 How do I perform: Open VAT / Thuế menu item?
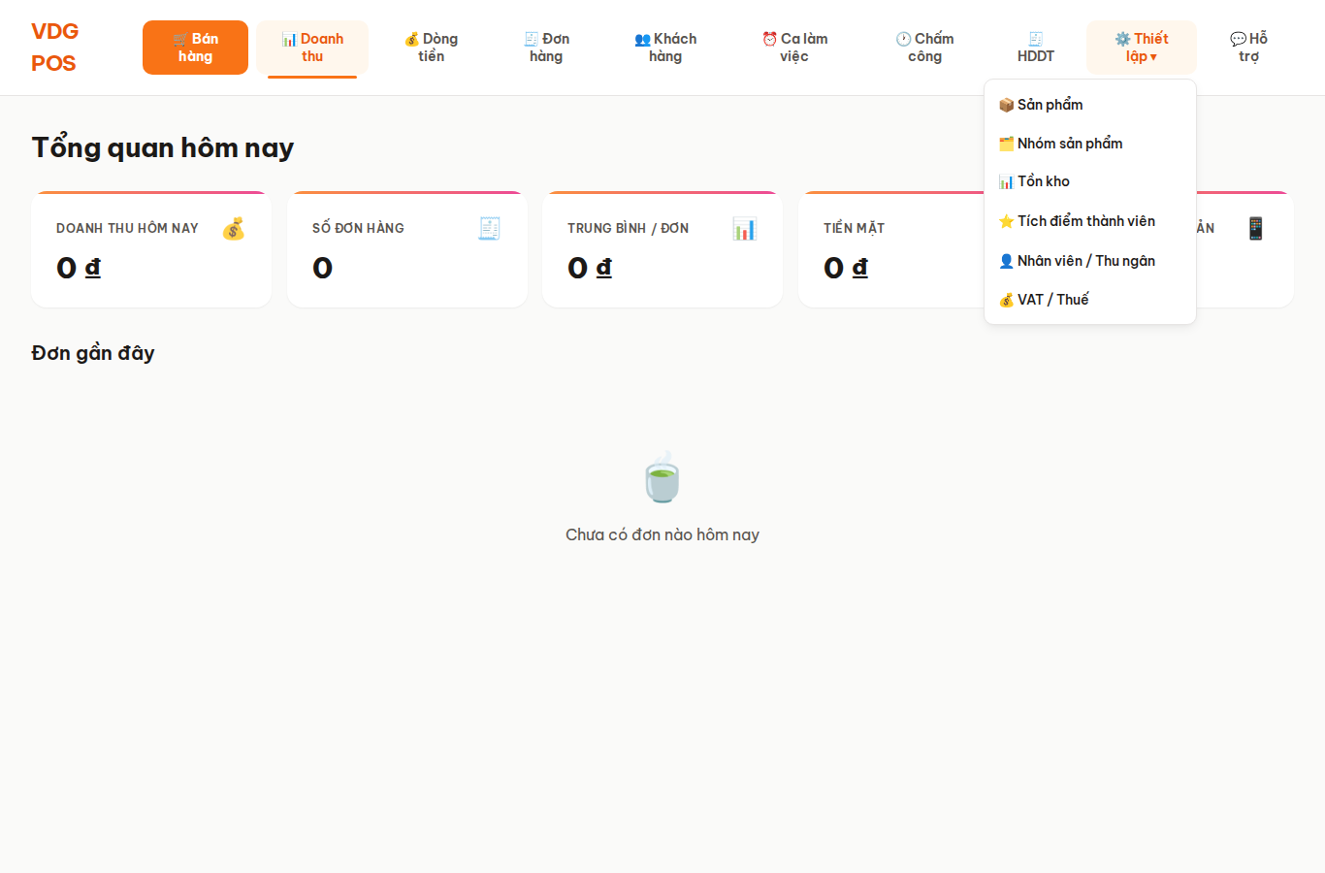click(1090, 300)
